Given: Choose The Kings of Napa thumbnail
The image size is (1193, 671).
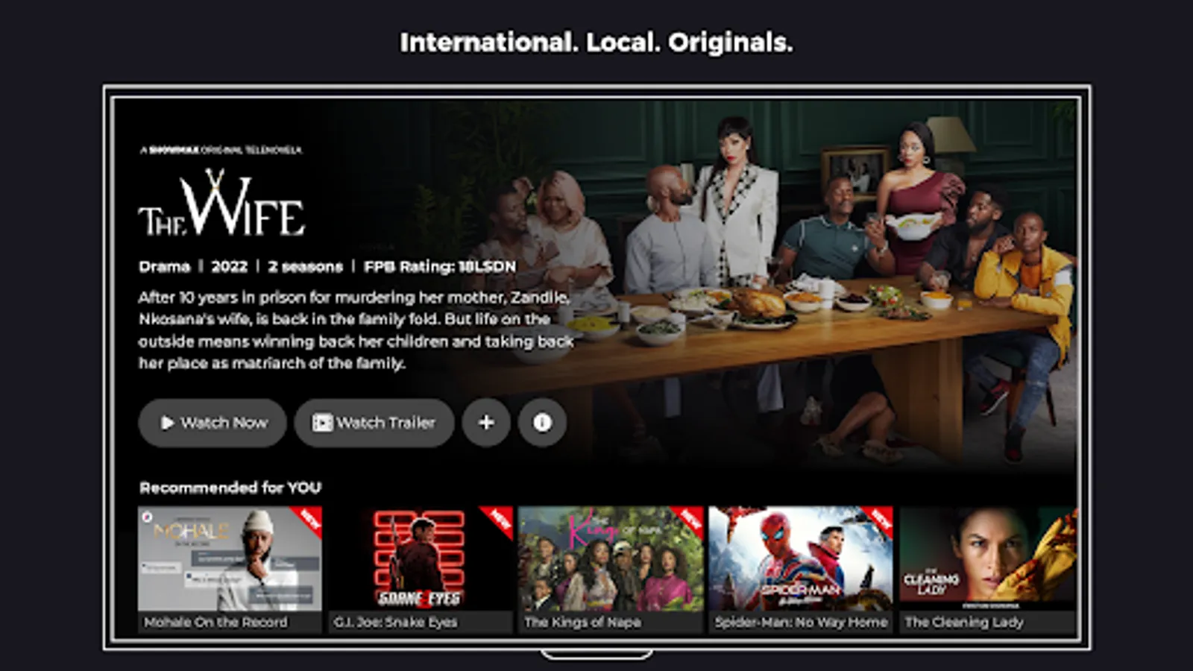Looking at the screenshot, I should click(611, 559).
